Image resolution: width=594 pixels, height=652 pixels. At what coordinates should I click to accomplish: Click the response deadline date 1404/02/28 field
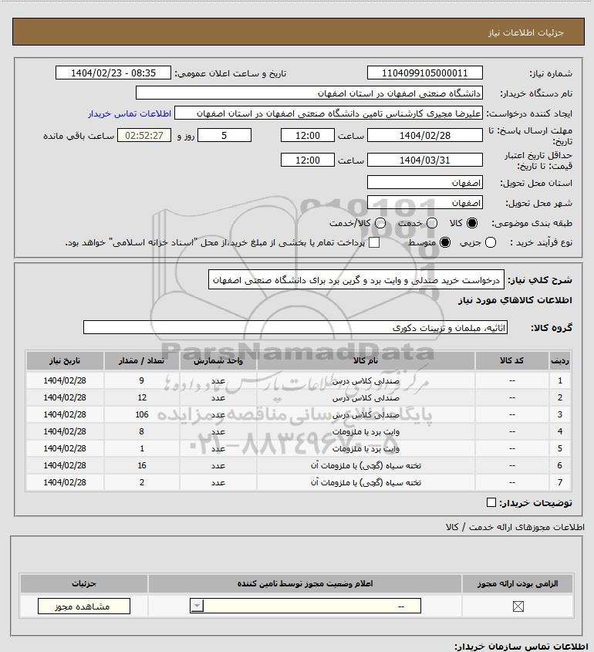pyautogui.click(x=425, y=135)
